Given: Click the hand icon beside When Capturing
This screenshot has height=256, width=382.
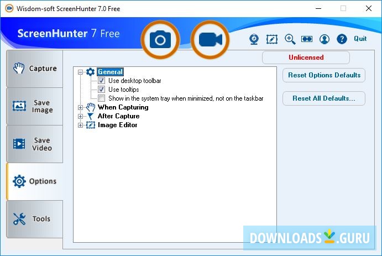Looking at the screenshot, I should (x=91, y=107).
